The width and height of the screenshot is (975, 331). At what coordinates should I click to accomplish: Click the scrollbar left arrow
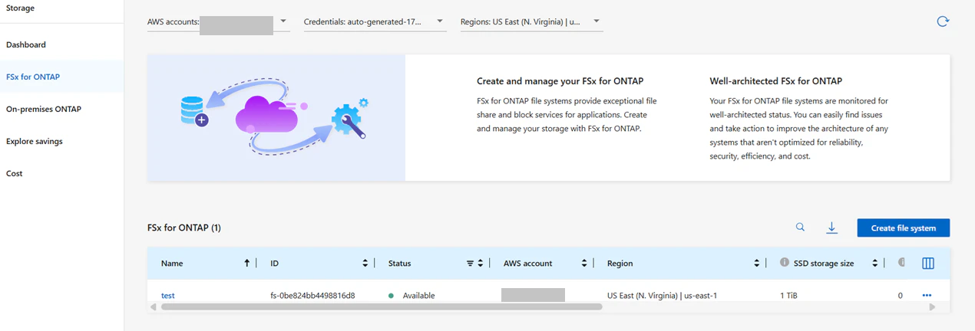pos(153,306)
